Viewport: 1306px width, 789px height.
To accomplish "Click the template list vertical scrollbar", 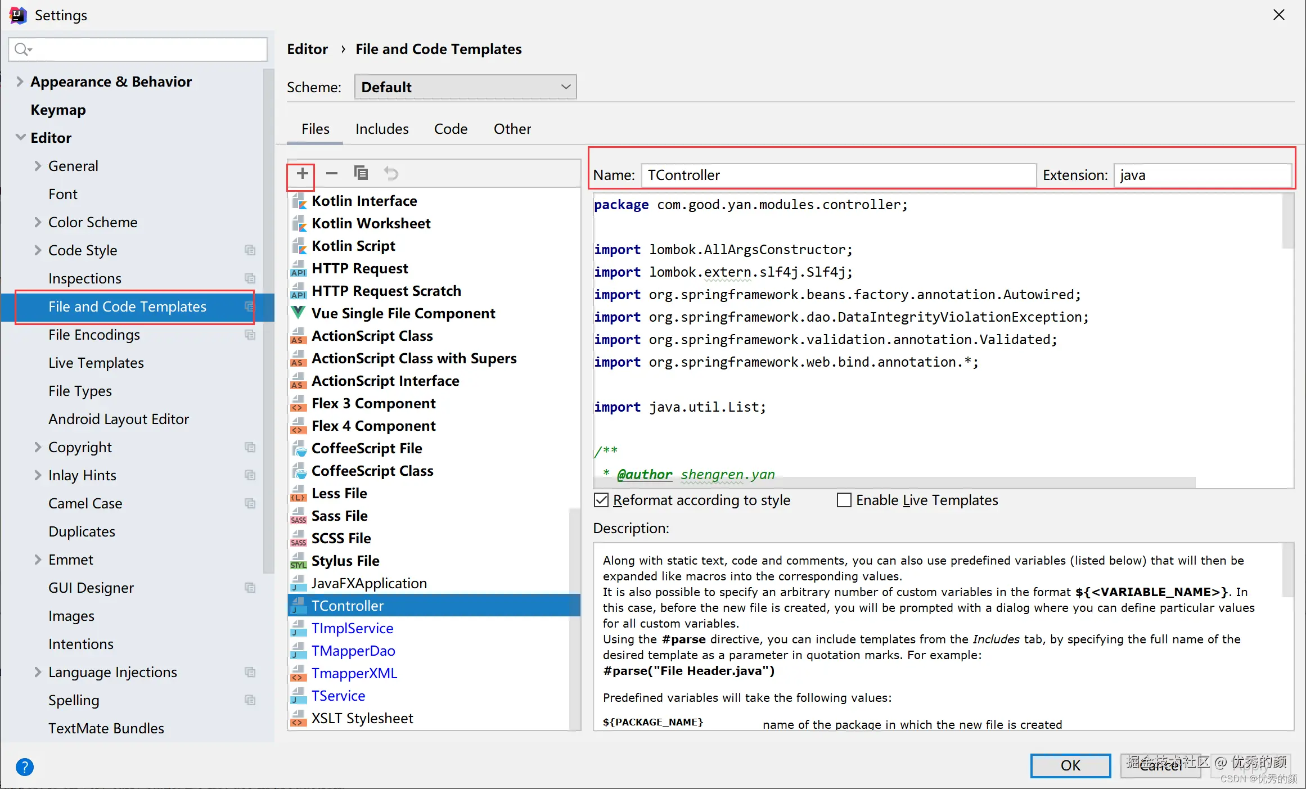I will (574, 619).
